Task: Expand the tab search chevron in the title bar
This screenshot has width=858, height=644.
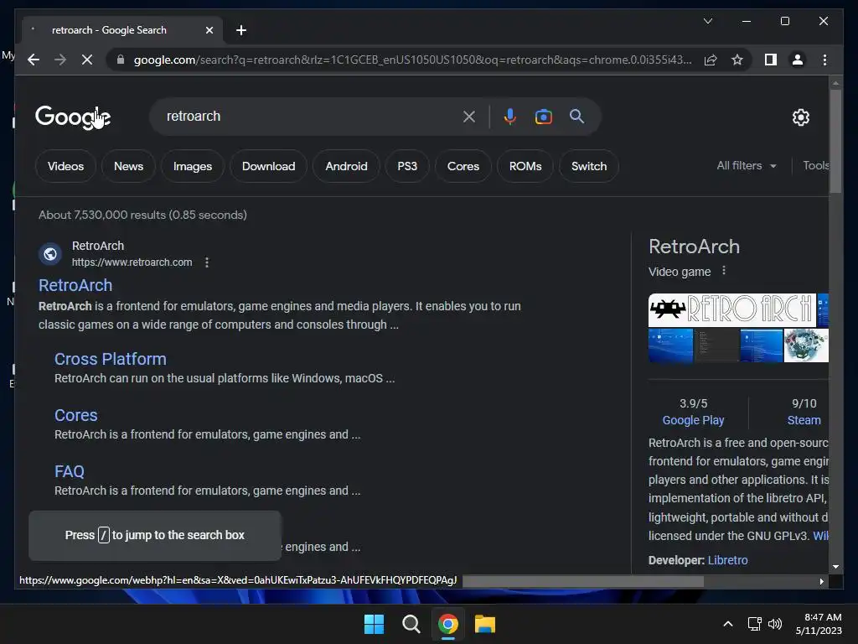Action: pyautogui.click(x=707, y=21)
